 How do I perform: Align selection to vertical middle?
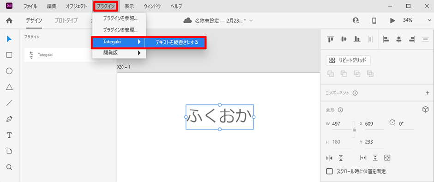(x=344, y=39)
